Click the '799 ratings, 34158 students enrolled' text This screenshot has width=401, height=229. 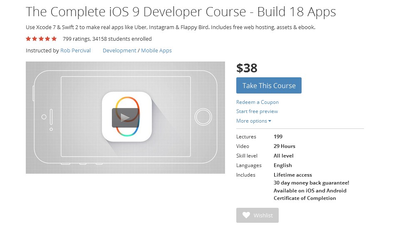click(x=107, y=39)
